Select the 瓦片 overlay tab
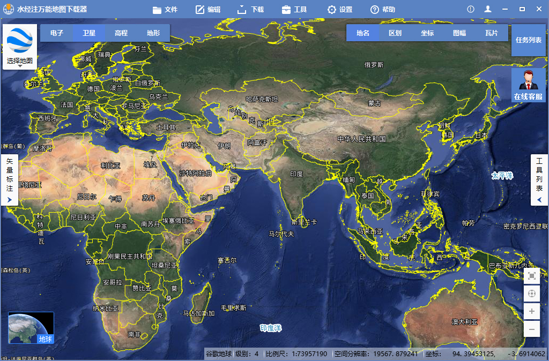The width and height of the screenshot is (549, 361). tap(492, 33)
